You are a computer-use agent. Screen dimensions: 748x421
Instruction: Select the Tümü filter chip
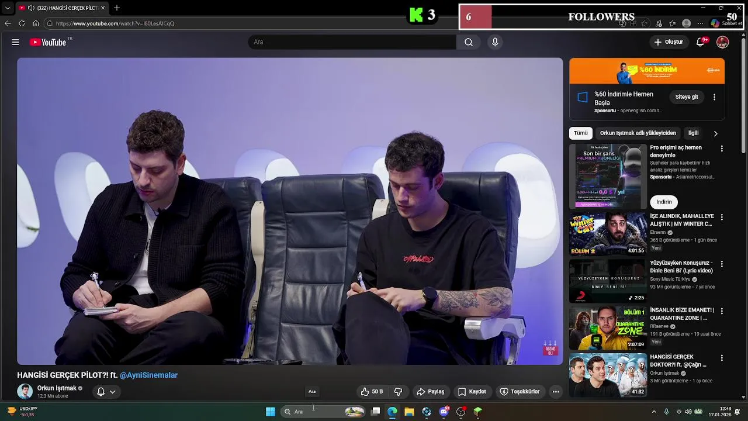point(581,133)
